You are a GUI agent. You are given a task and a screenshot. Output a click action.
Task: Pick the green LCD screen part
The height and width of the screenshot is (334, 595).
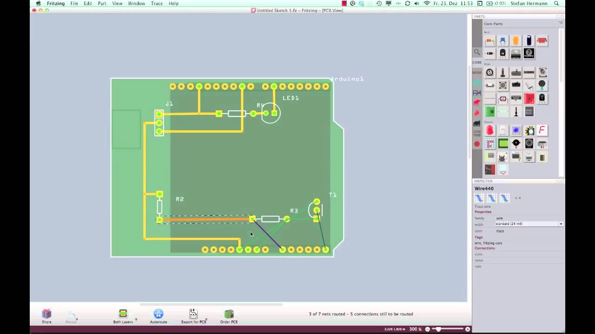pyautogui.click(x=502, y=144)
